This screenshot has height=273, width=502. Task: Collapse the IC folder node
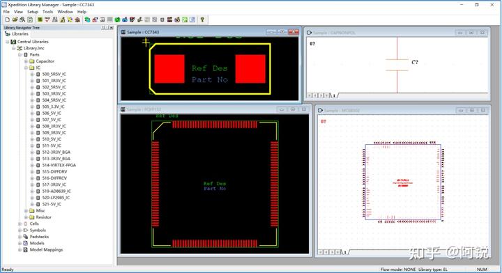tap(26, 68)
